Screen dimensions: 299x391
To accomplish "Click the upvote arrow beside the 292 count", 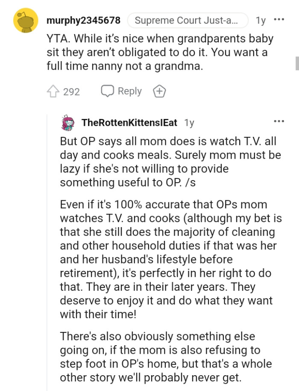I will click(x=52, y=91).
